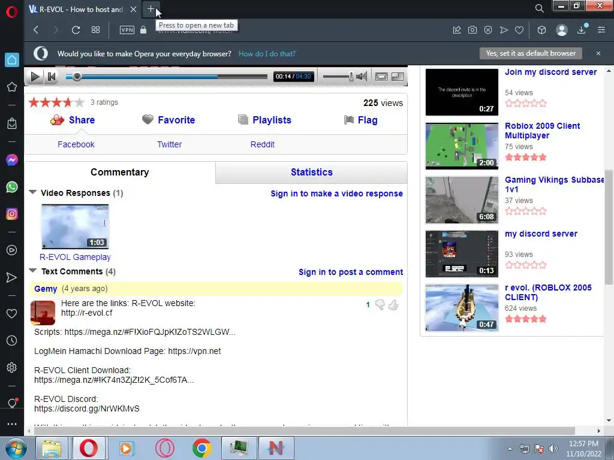Open File Explorer from taskbar
The height and width of the screenshot is (460, 614).
52,448
